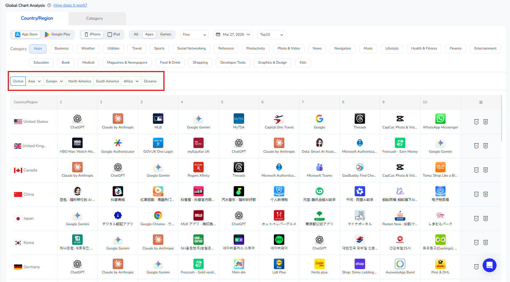
Task: Filter by Social Networking category
Action: (x=191, y=49)
